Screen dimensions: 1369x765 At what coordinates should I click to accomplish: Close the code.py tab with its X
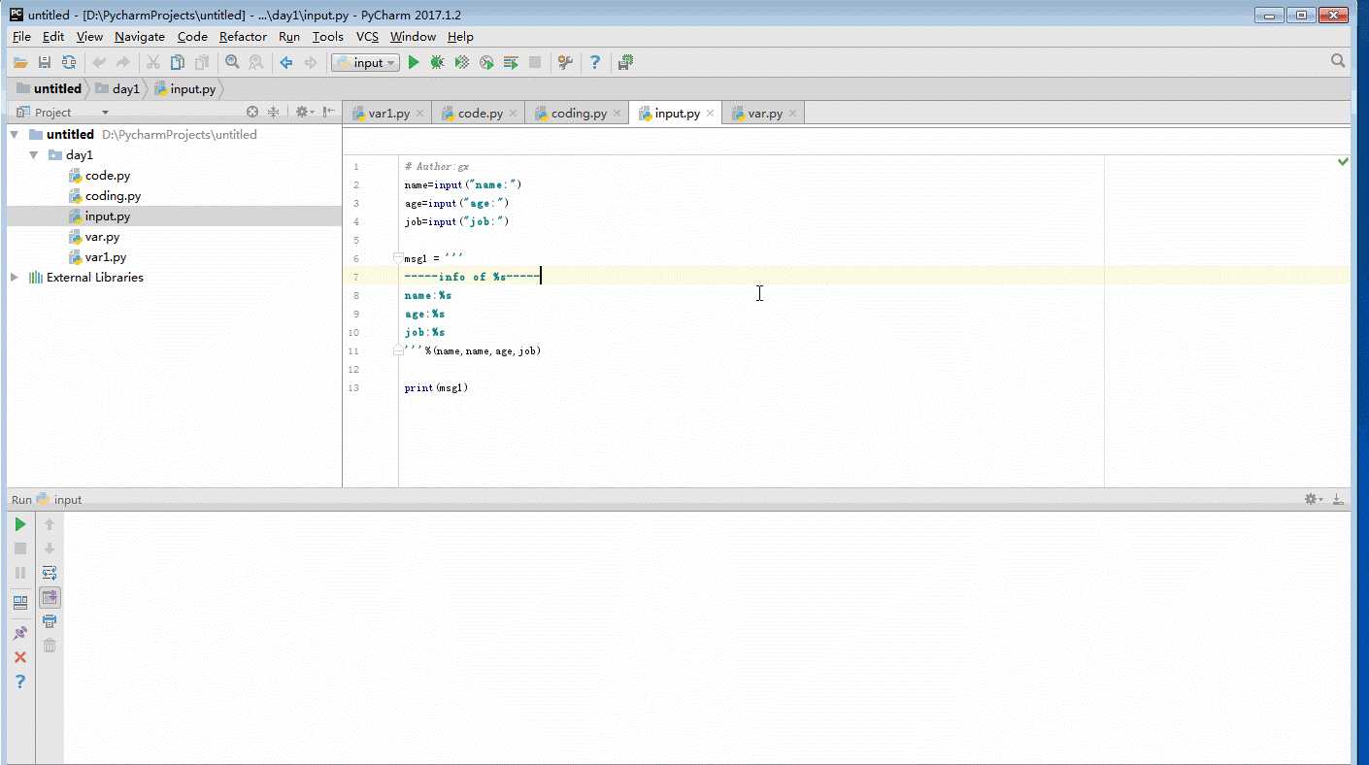[x=513, y=114]
